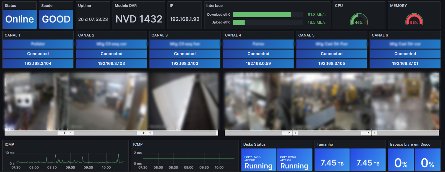Open the Tamanho panel title
445x172 pixels.
(x=325, y=144)
